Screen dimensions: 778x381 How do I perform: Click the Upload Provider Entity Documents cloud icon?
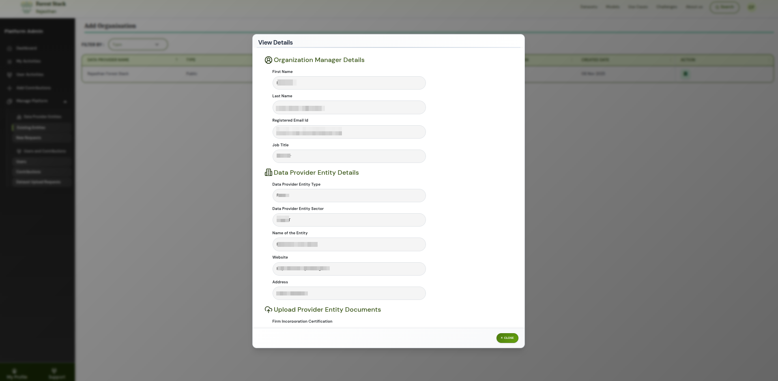268,310
